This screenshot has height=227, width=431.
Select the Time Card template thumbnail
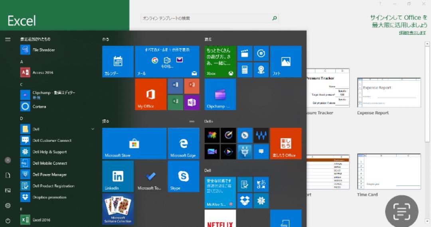point(389,171)
